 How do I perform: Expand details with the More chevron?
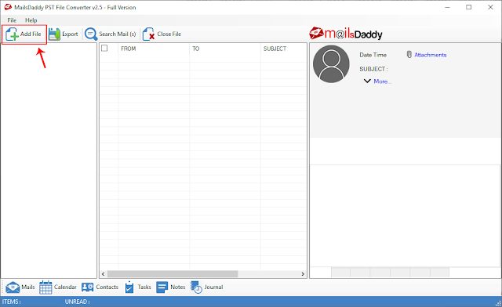pyautogui.click(x=367, y=81)
